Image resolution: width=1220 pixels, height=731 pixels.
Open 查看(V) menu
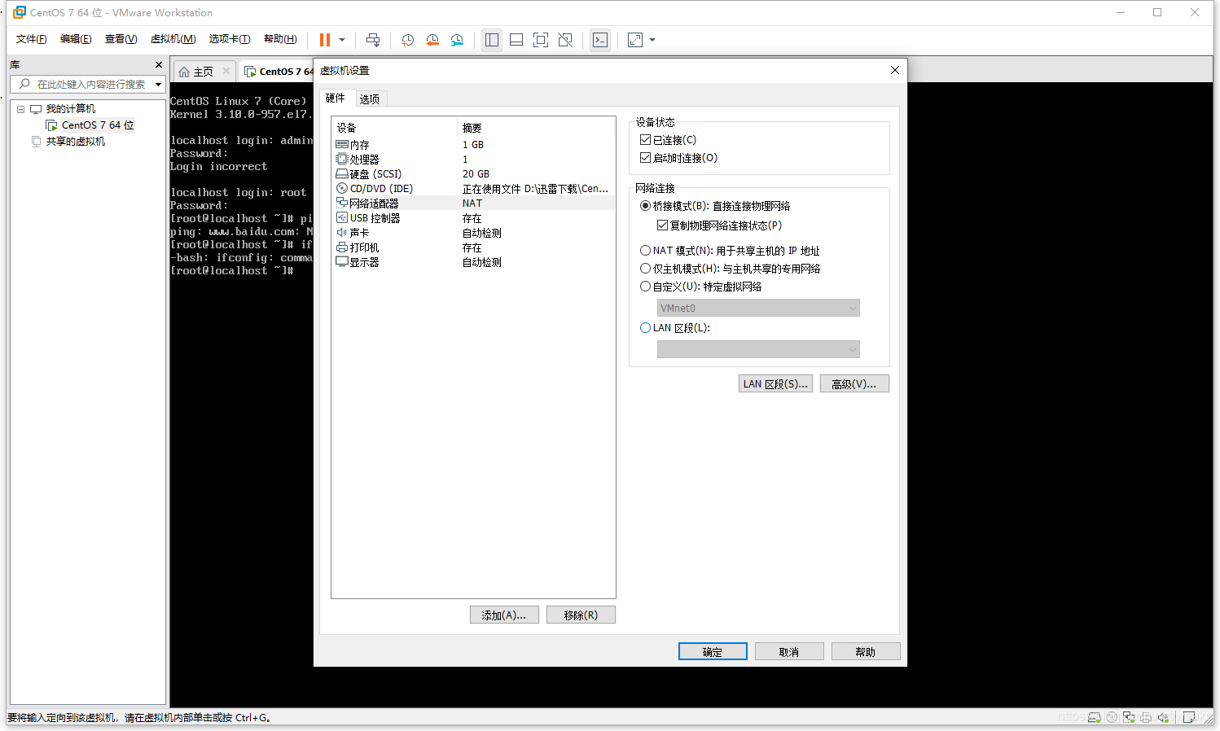[121, 39]
